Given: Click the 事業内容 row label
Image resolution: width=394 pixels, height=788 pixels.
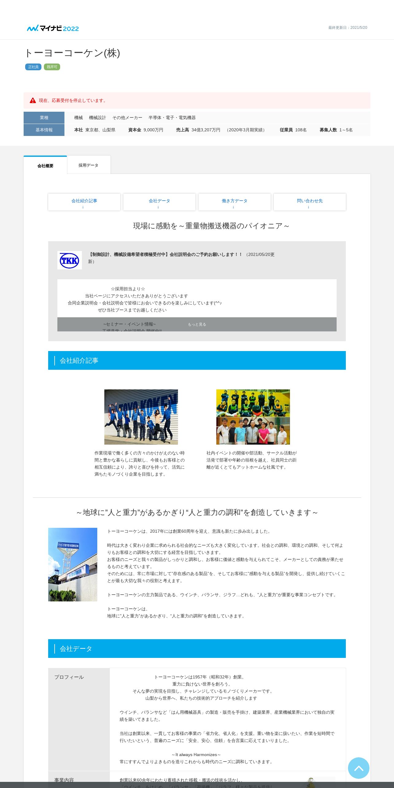Looking at the screenshot, I should pyautogui.click(x=64, y=780).
